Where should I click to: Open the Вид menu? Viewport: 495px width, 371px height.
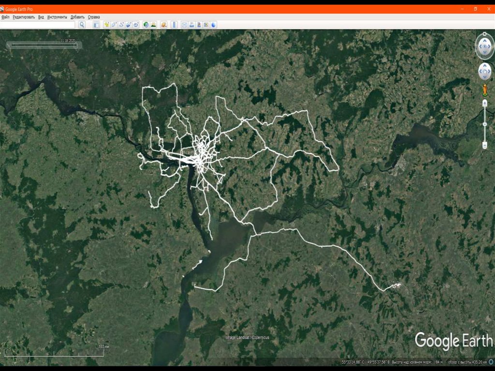(41, 17)
